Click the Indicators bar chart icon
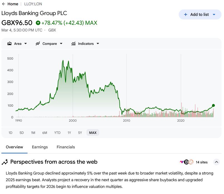Image resolution: width=224 pixels, height=194 pixels. 73,44
